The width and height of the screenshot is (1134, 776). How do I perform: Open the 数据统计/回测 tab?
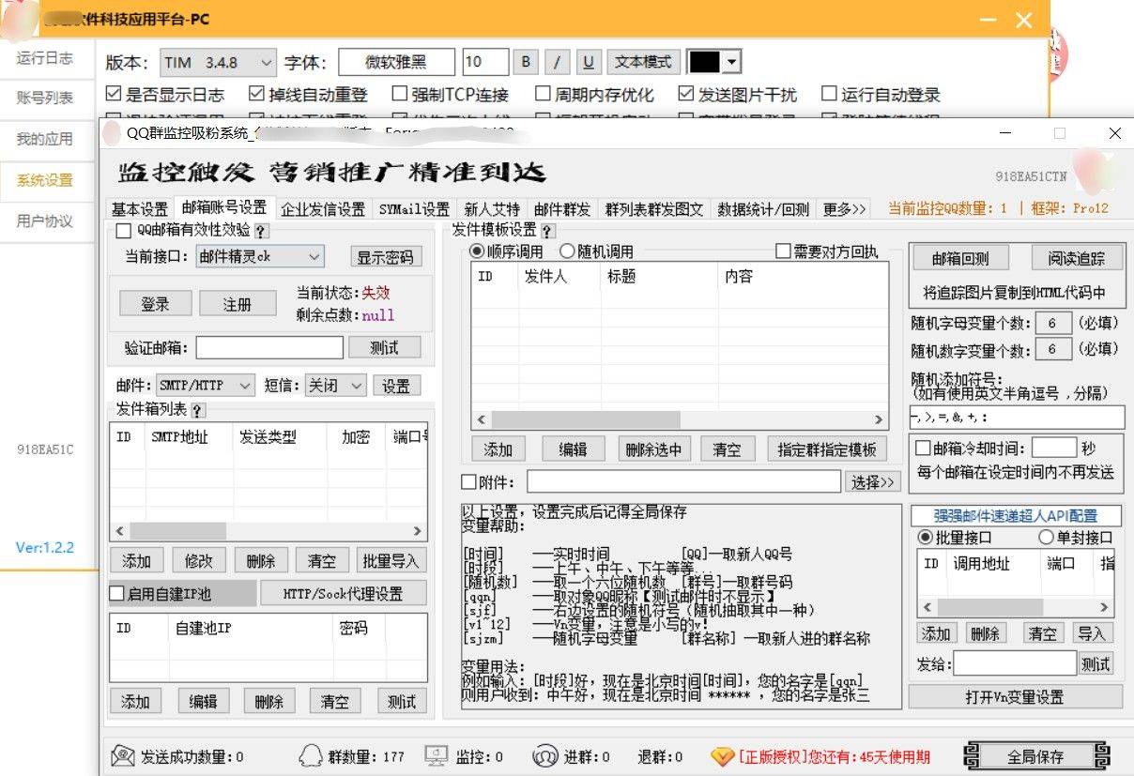click(x=762, y=209)
